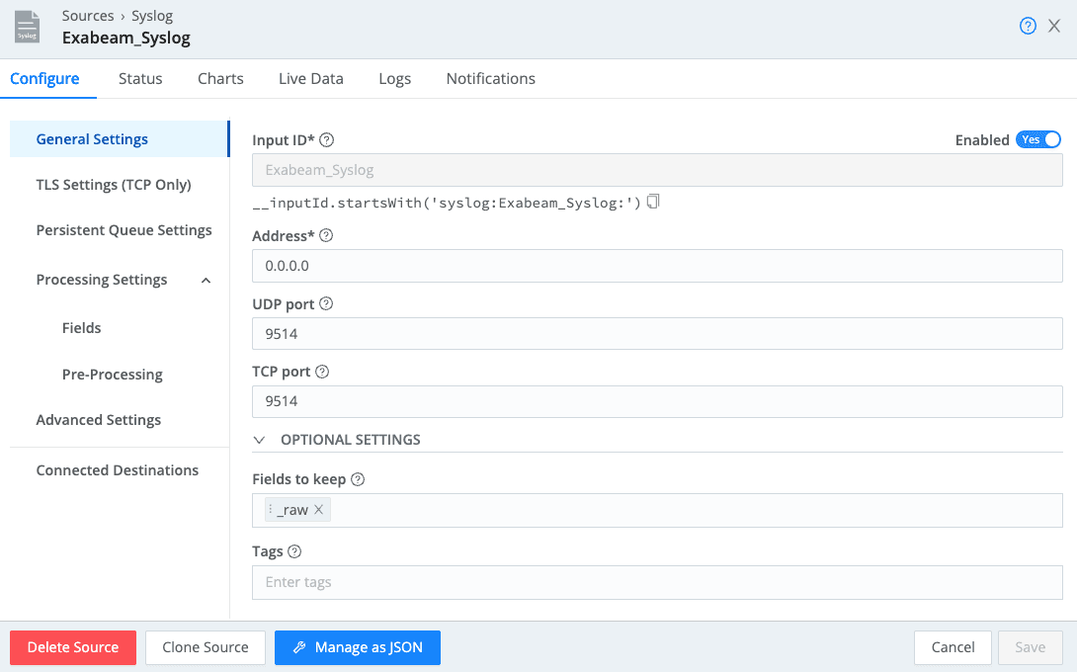1077x672 pixels.
Task: Remove the _raw field tag
Action: (x=320, y=510)
